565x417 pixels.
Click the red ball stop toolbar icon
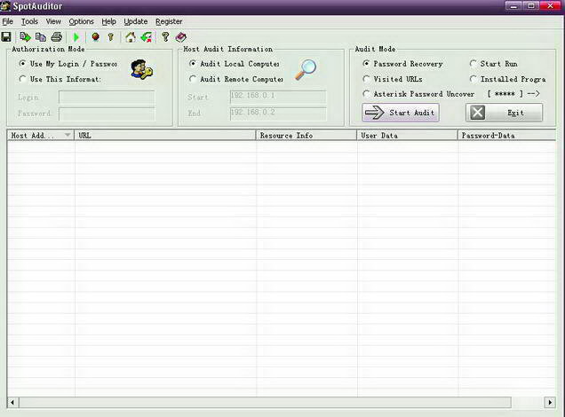[95, 36]
